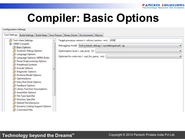Screen dimensions: 185x139
Task: Click the Command Files icon
Action: tap(14, 110)
